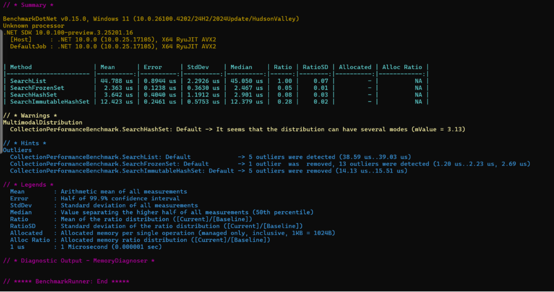Click the 'mValue = 3.13' warning text
Screen dimensions: 554x292
pyautogui.click(x=438, y=129)
